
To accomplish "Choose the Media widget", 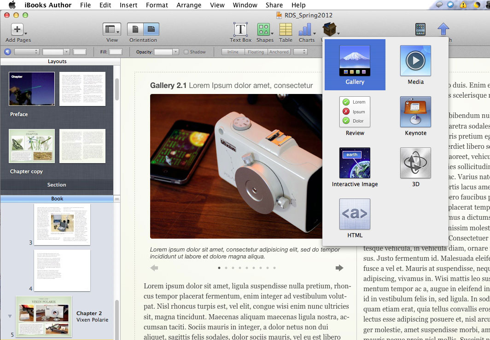I will 415,64.
